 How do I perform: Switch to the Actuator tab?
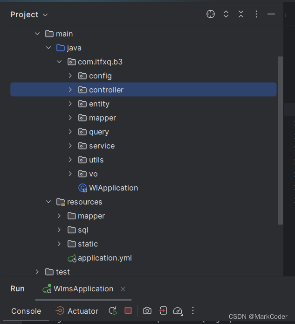(77, 311)
